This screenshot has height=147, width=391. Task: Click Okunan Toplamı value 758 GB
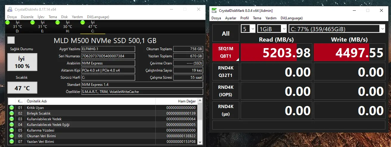pos(188,49)
